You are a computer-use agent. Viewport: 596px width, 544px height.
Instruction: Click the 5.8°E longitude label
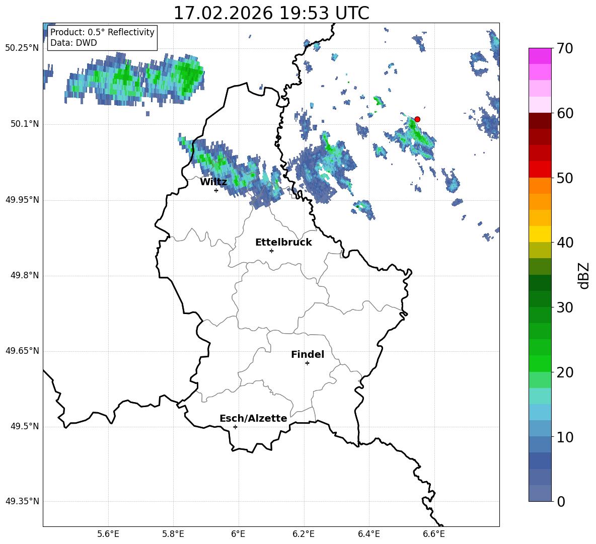(173, 534)
